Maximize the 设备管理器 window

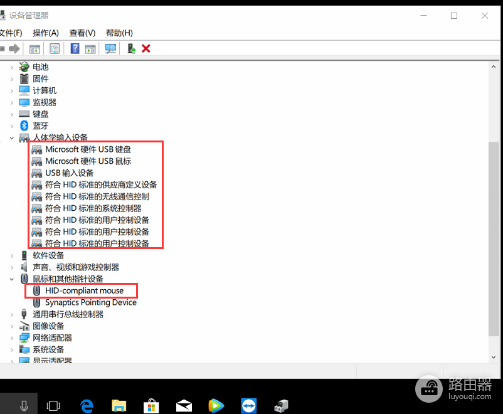point(454,16)
